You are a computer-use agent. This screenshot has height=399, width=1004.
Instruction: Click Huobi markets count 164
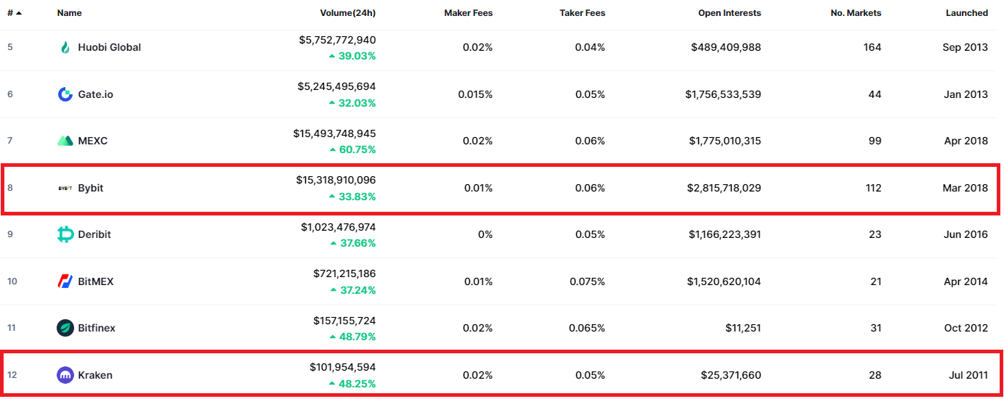pos(873,47)
